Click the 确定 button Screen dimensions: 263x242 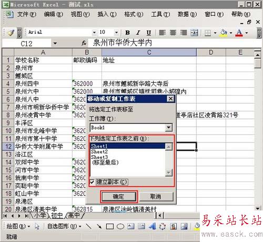pyautogui.click(x=119, y=197)
